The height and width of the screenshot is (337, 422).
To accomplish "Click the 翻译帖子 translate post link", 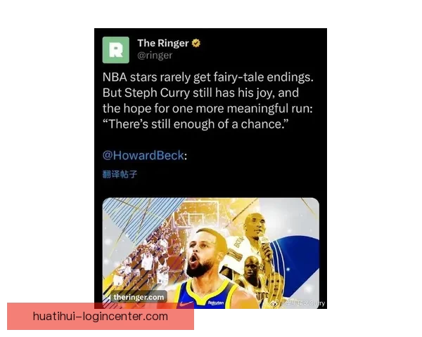I will click(x=120, y=174).
